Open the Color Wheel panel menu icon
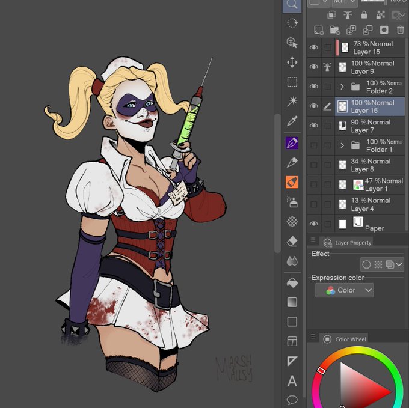The width and height of the screenshot is (409, 408). coord(313,337)
